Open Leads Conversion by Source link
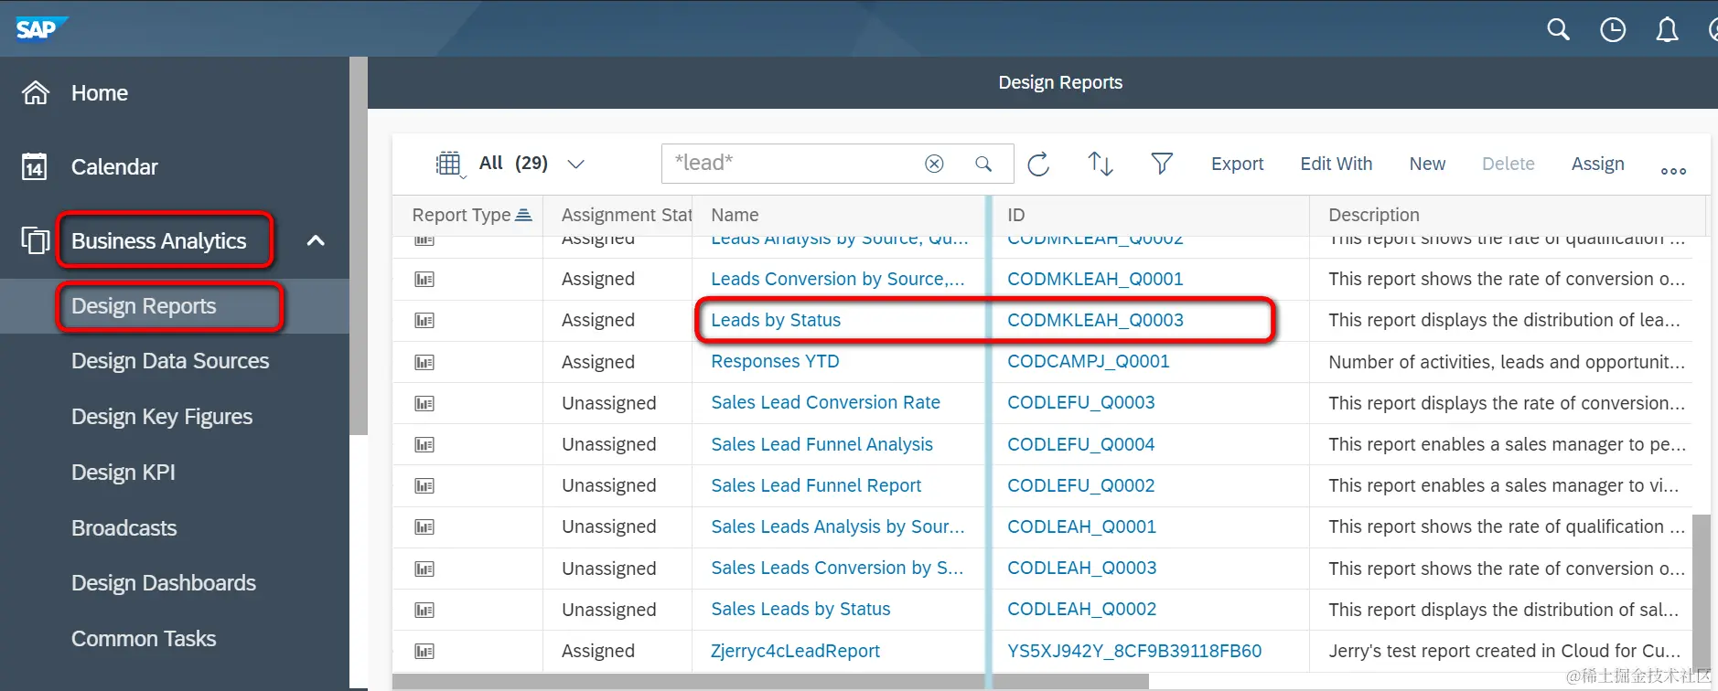Image resolution: width=1718 pixels, height=691 pixels. 837,279
